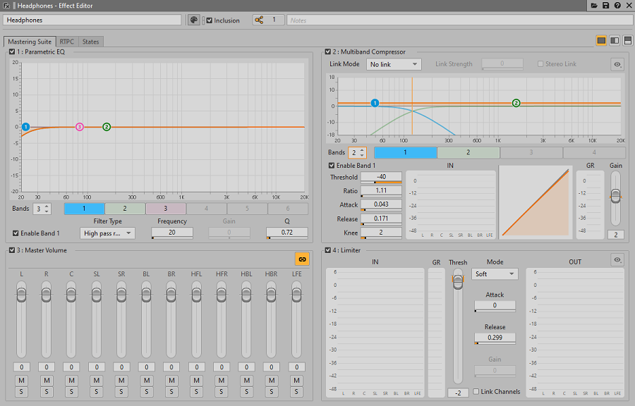Expand the Filter Type dropdown

tap(107, 233)
